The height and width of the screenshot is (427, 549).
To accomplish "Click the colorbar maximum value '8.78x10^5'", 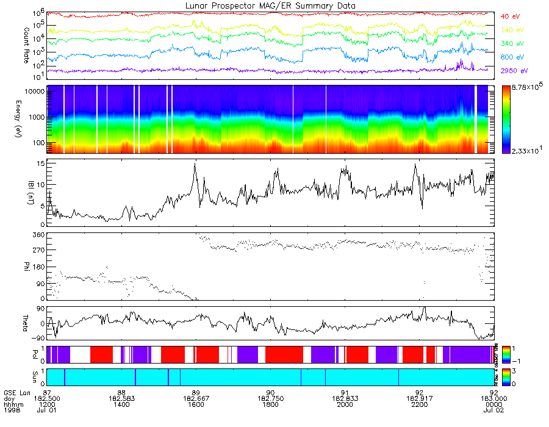I will click(x=527, y=87).
